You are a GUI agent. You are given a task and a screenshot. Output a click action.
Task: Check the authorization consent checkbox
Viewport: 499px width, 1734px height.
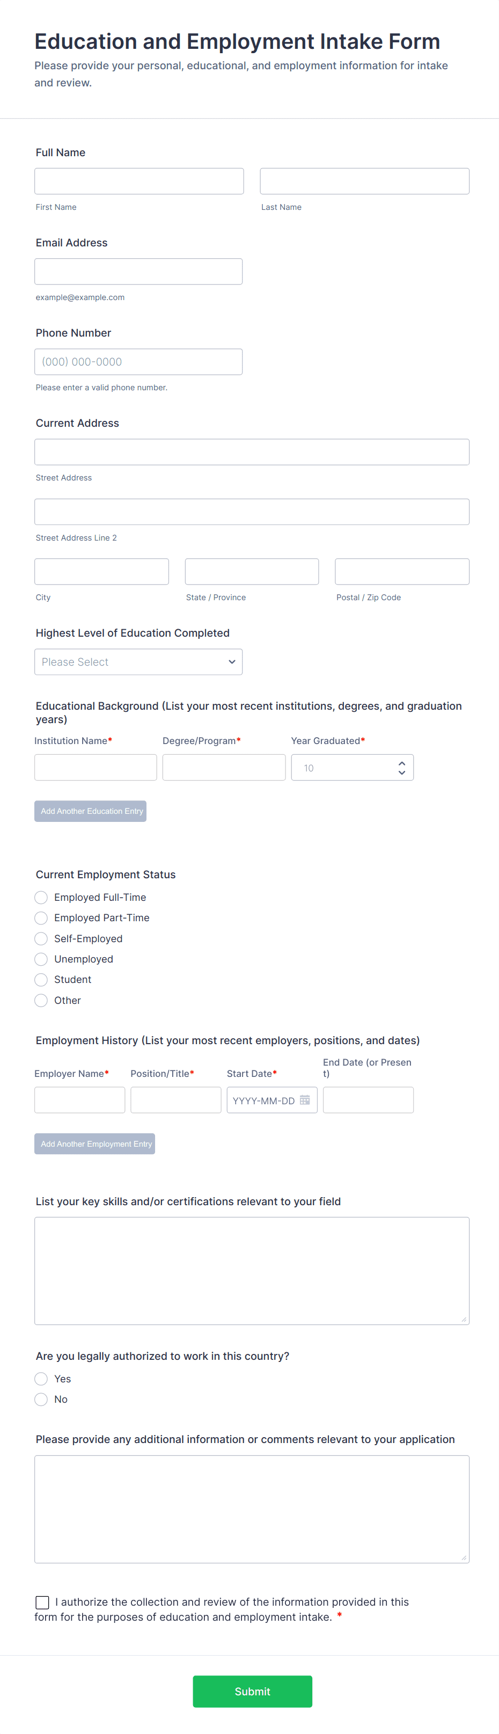click(42, 1602)
